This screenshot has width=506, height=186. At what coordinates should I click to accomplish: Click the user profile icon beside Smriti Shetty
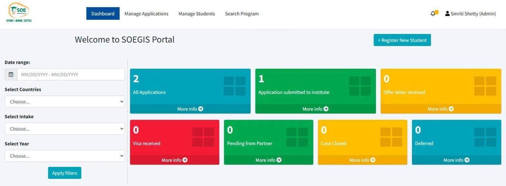tap(447, 13)
